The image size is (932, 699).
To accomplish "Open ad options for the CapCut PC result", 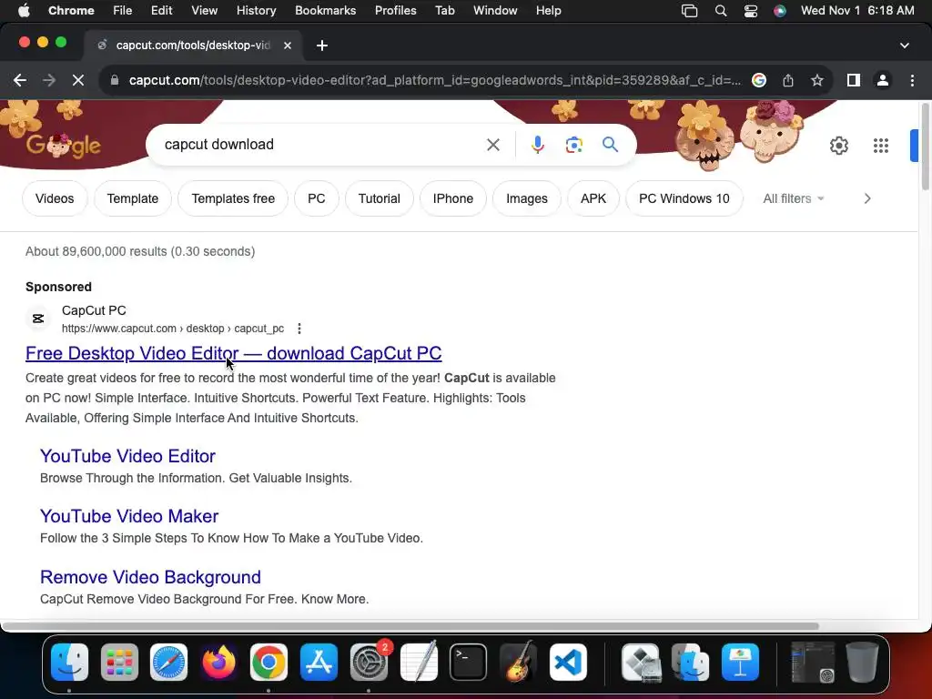I will [299, 328].
